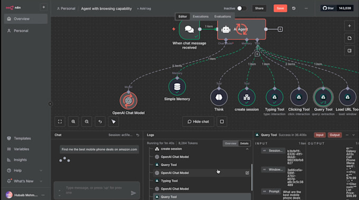
Task: Switch logs to Overview view
Action: (230, 143)
